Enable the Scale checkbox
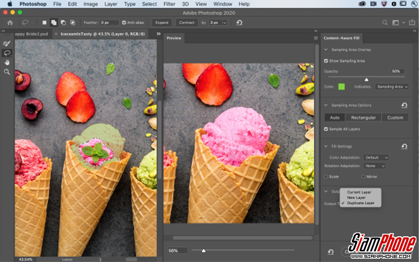The height and width of the screenshot is (262, 419). tap(326, 176)
